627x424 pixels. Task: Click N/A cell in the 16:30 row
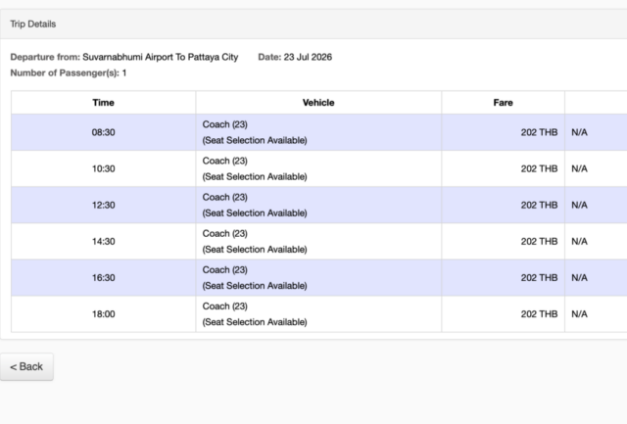pos(579,278)
